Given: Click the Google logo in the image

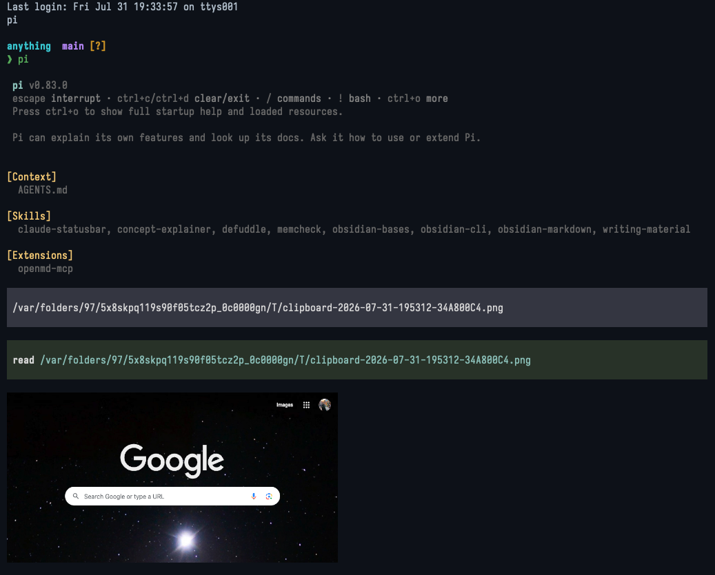Looking at the screenshot, I should (172, 461).
